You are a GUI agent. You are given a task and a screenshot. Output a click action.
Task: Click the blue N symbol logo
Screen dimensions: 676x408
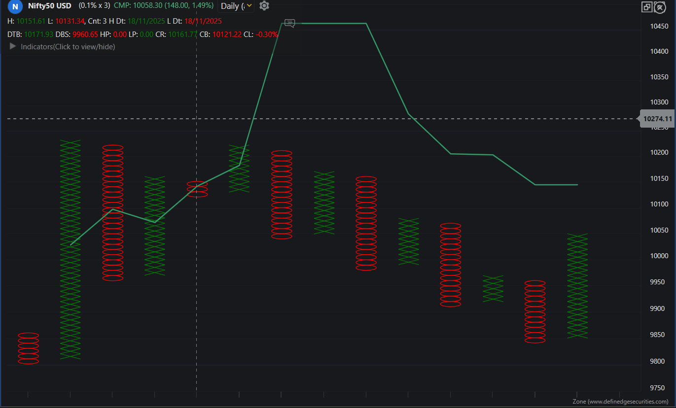click(x=15, y=6)
